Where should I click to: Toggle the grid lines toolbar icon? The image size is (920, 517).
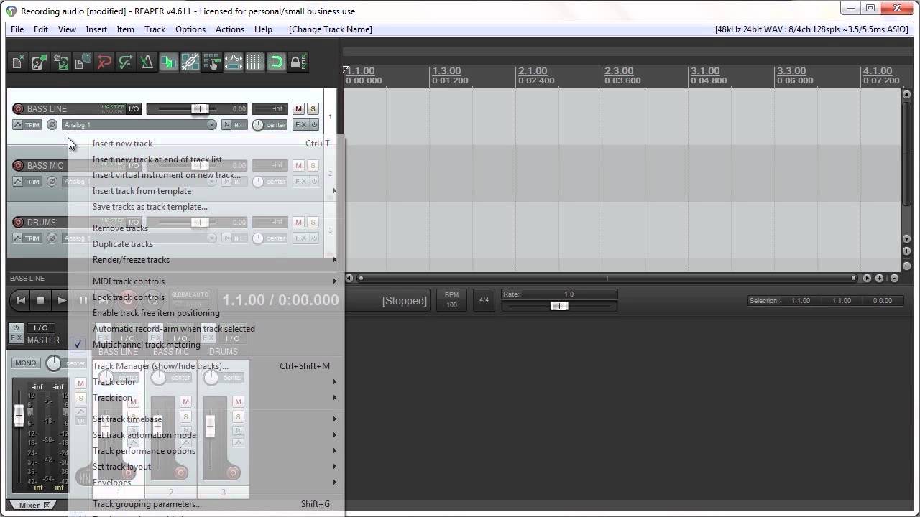pos(255,62)
